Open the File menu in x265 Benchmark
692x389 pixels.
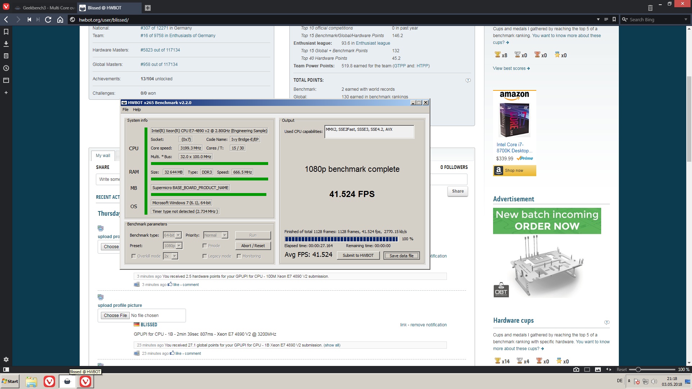pyautogui.click(x=125, y=109)
